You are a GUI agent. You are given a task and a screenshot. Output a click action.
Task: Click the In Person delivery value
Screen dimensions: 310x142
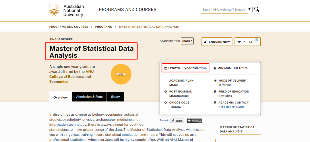coord(225,85)
